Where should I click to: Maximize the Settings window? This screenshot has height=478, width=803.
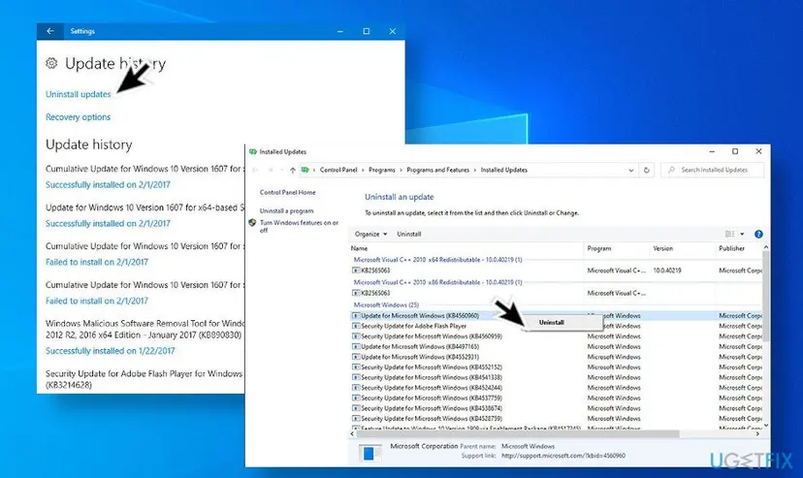(x=367, y=31)
